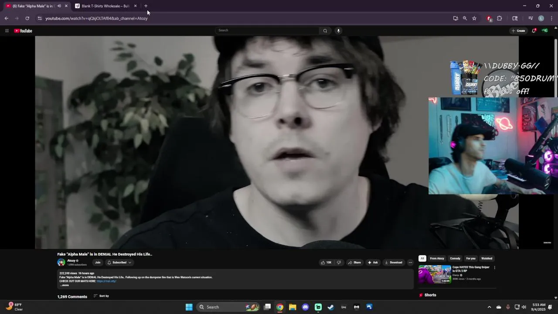Open the zoom indicator in address bar

(465, 18)
